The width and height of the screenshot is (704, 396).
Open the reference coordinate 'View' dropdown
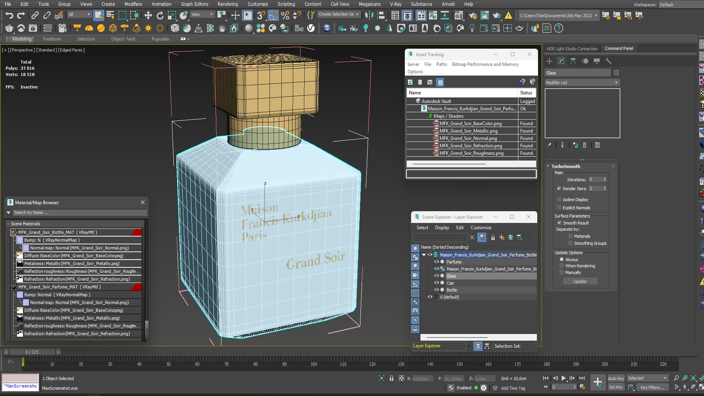[x=202, y=14]
